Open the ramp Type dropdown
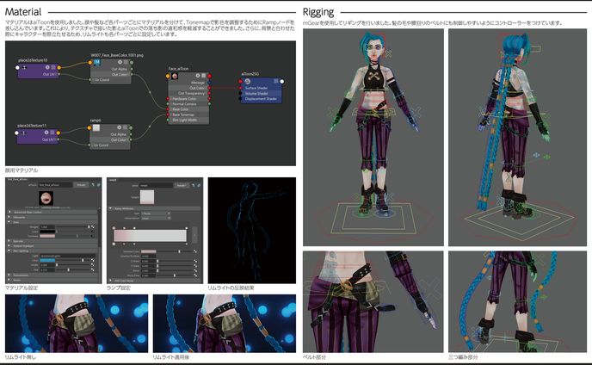This screenshot has width=592, height=365. click(x=156, y=213)
